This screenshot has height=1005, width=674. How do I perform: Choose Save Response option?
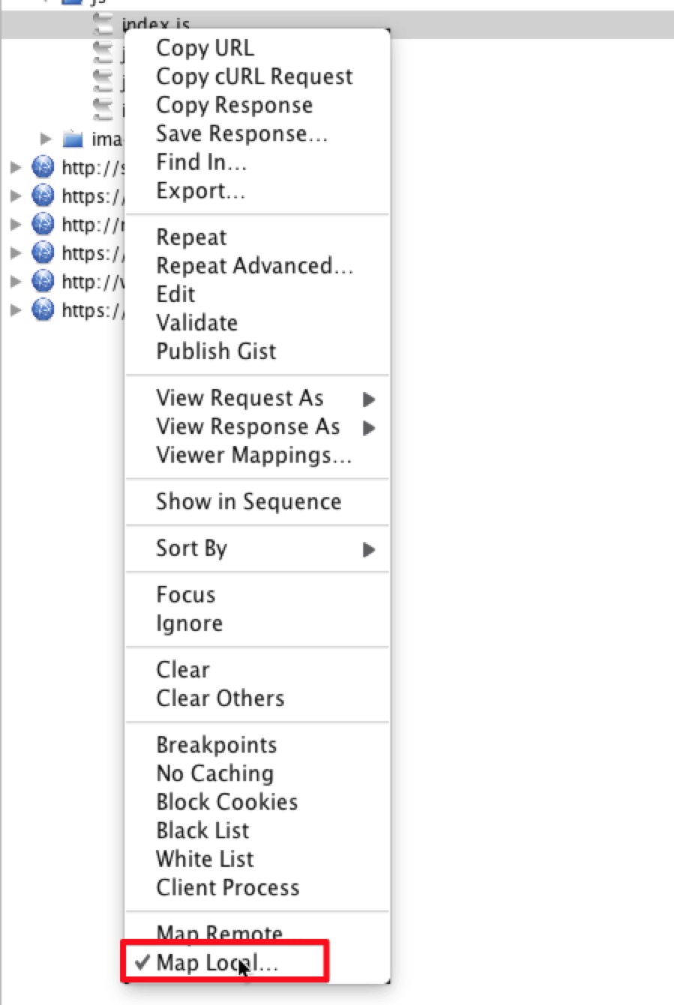tap(241, 134)
